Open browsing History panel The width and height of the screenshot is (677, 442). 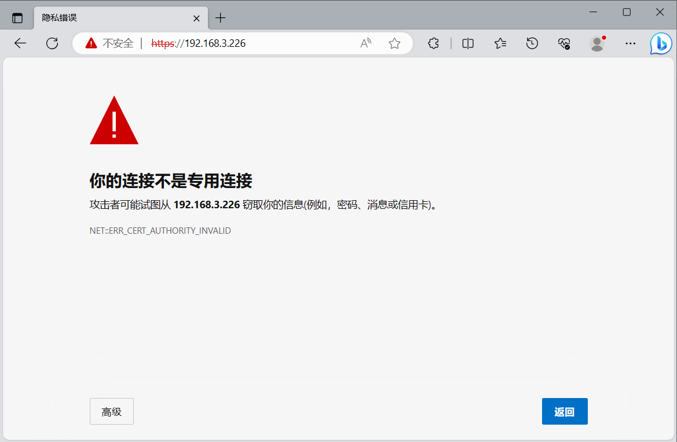[x=532, y=43]
